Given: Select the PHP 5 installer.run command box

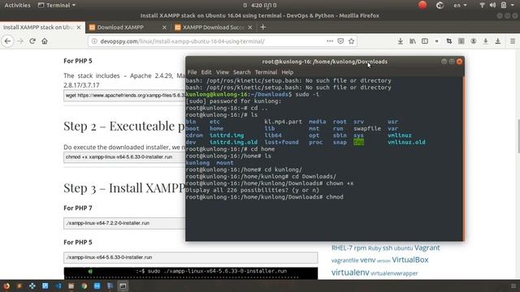Looking at the screenshot, I should 190,257.
